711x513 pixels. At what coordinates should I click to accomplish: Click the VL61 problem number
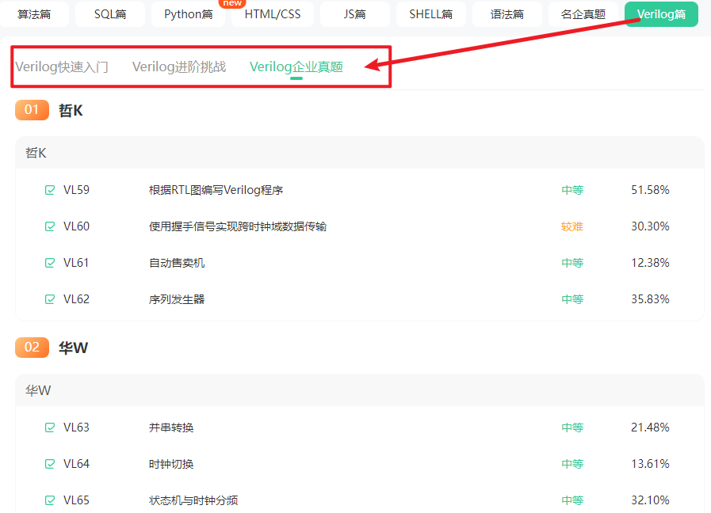click(x=76, y=263)
